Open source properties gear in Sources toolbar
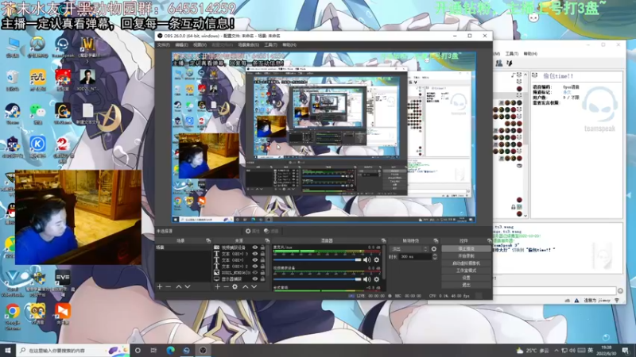 pos(235,286)
